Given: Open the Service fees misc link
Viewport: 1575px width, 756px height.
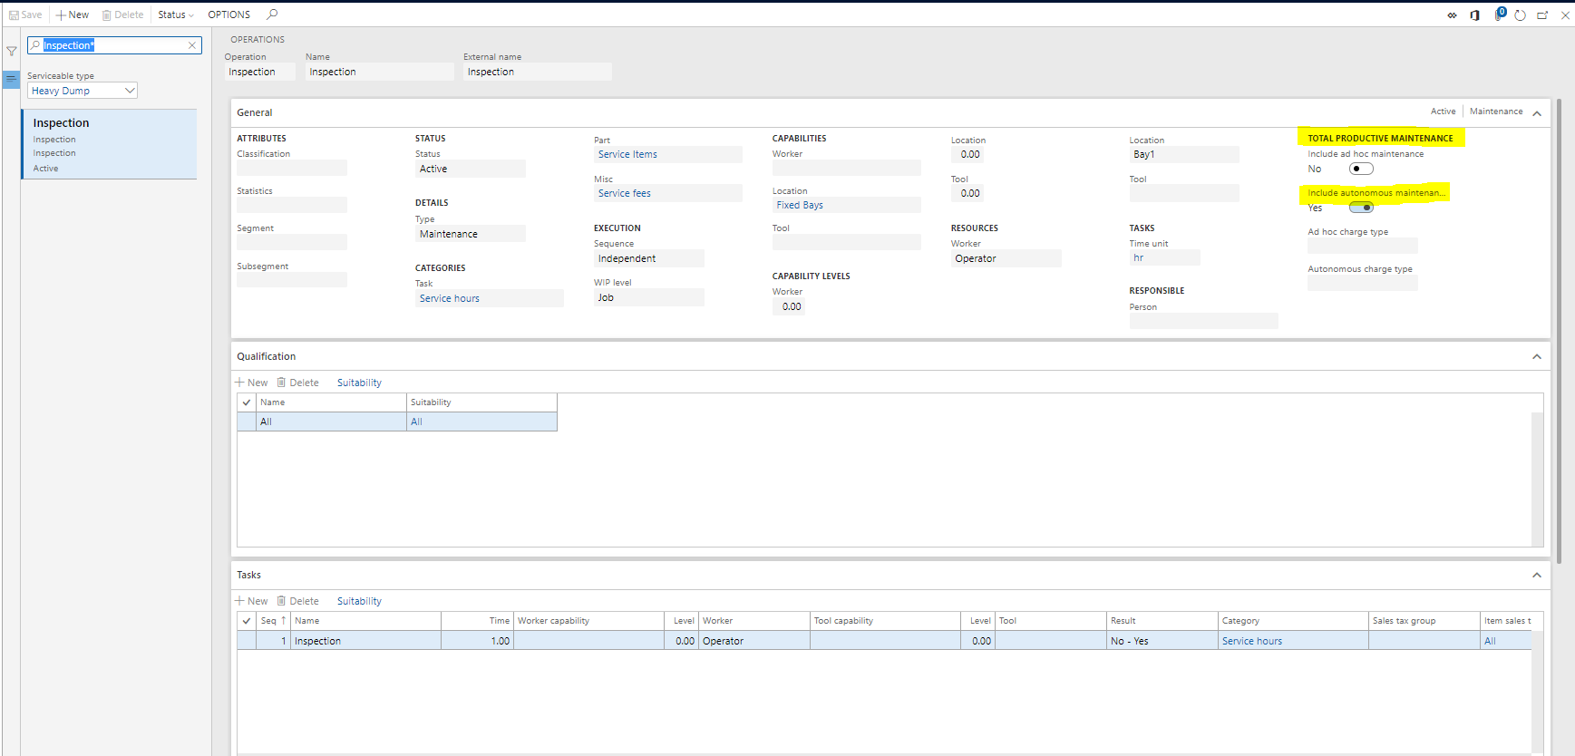Looking at the screenshot, I should pyautogui.click(x=625, y=193).
